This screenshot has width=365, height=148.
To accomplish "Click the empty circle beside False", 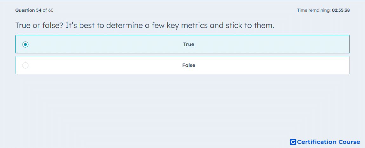I will click(25, 65).
